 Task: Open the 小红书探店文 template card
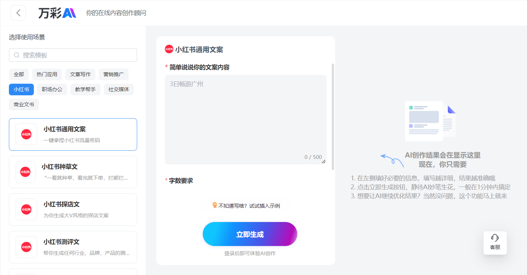click(73, 209)
